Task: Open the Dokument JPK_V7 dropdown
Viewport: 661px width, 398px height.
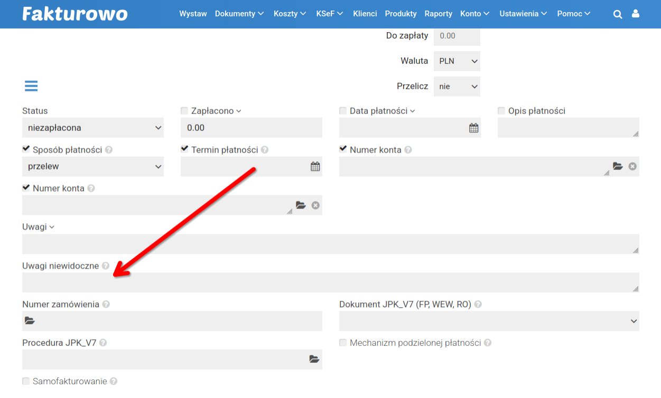Action: [x=489, y=321]
